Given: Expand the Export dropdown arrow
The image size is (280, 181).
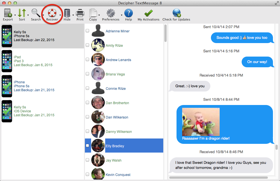Looking at the screenshot, I should (15, 15).
